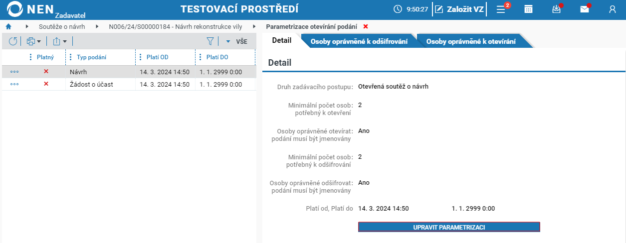626x243 pixels.
Task: Open the calendar icon in the header
Action: [x=528, y=9]
